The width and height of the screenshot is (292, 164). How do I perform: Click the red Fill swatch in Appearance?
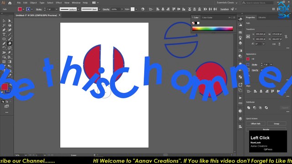pyautogui.click(x=248, y=59)
